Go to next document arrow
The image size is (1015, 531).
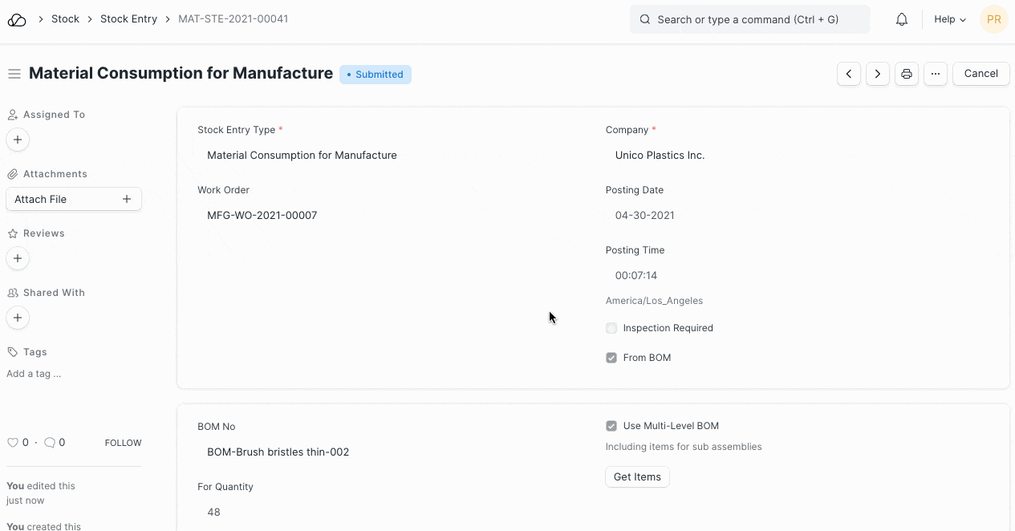click(x=878, y=74)
